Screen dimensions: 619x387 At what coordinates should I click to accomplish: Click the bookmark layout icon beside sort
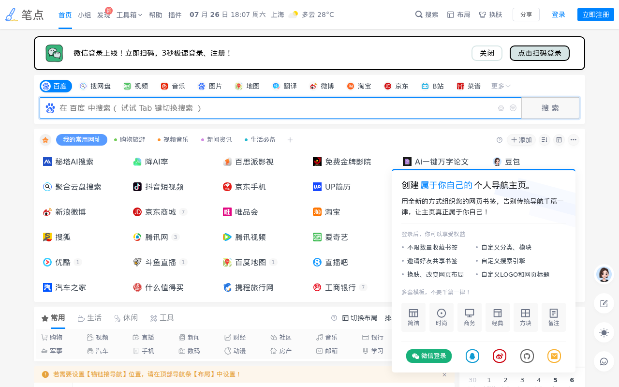point(559,140)
